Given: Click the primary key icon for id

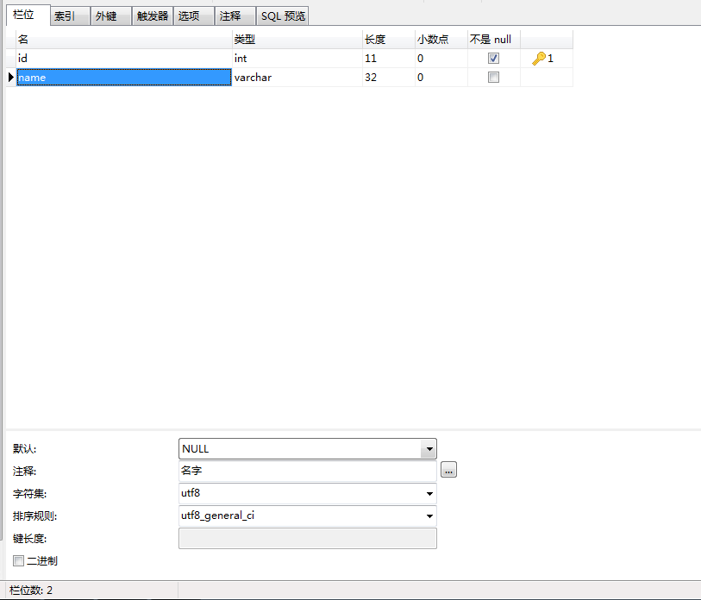Looking at the screenshot, I should pos(539,58).
